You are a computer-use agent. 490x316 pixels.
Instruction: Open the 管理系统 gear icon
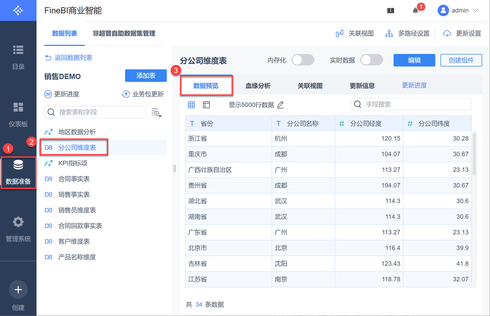(x=18, y=222)
